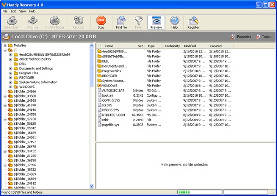This screenshot has height=196, width=277.
Task: Click the tree scrollbar down arrow
Action: [91, 186]
